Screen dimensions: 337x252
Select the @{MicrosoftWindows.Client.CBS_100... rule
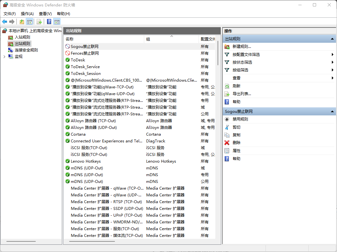pos(140,80)
